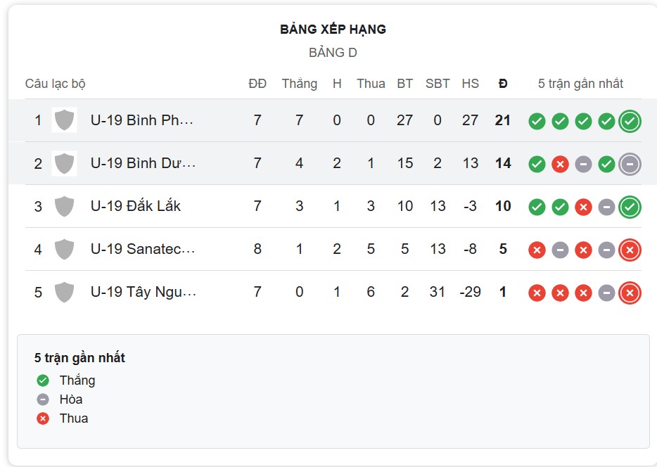Image resolution: width=657 pixels, height=467 pixels.
Task: Click the circled loss icon ending Sanatech's form
Action: click(630, 250)
